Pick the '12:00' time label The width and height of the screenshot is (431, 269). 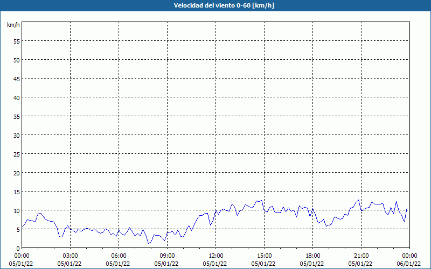216,256
